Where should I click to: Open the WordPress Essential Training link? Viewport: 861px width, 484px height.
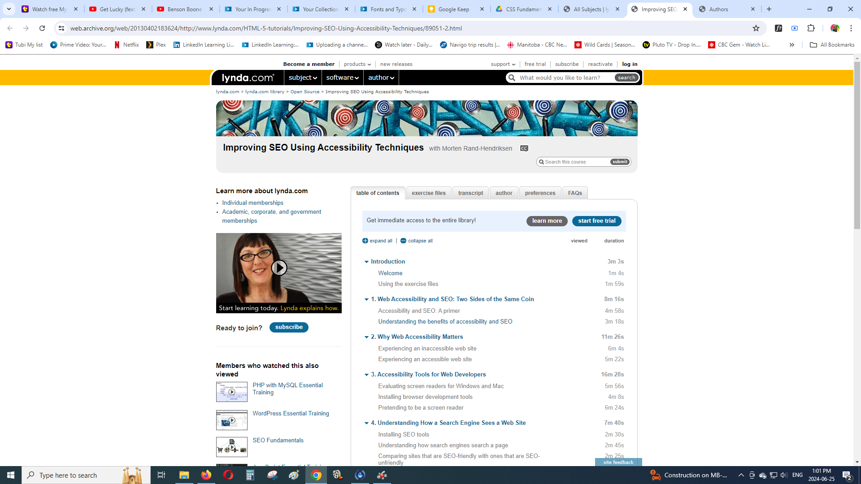tap(291, 413)
